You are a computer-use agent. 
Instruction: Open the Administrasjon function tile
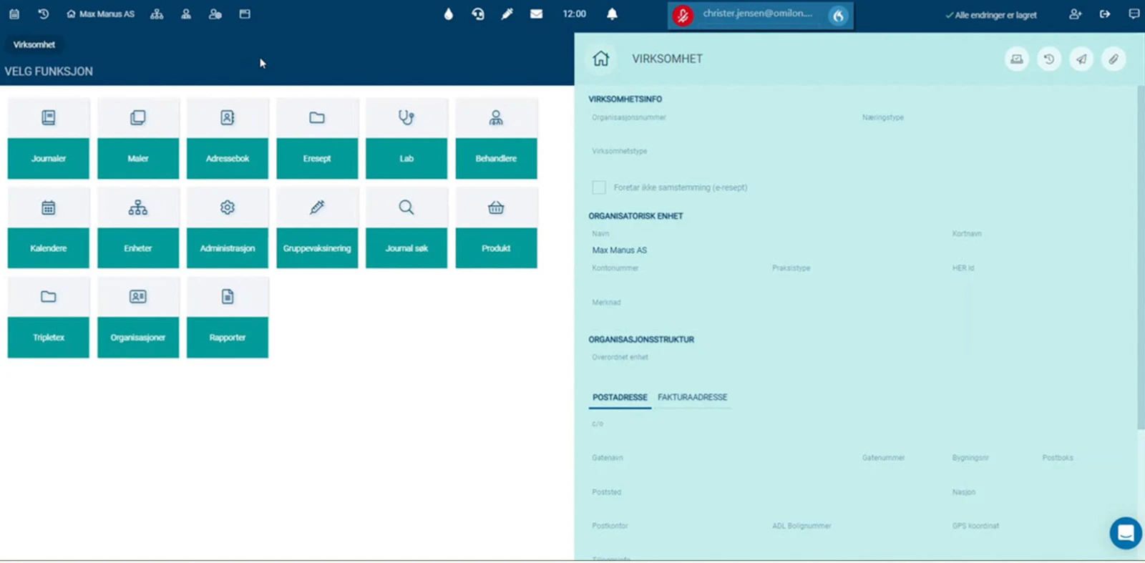point(228,228)
